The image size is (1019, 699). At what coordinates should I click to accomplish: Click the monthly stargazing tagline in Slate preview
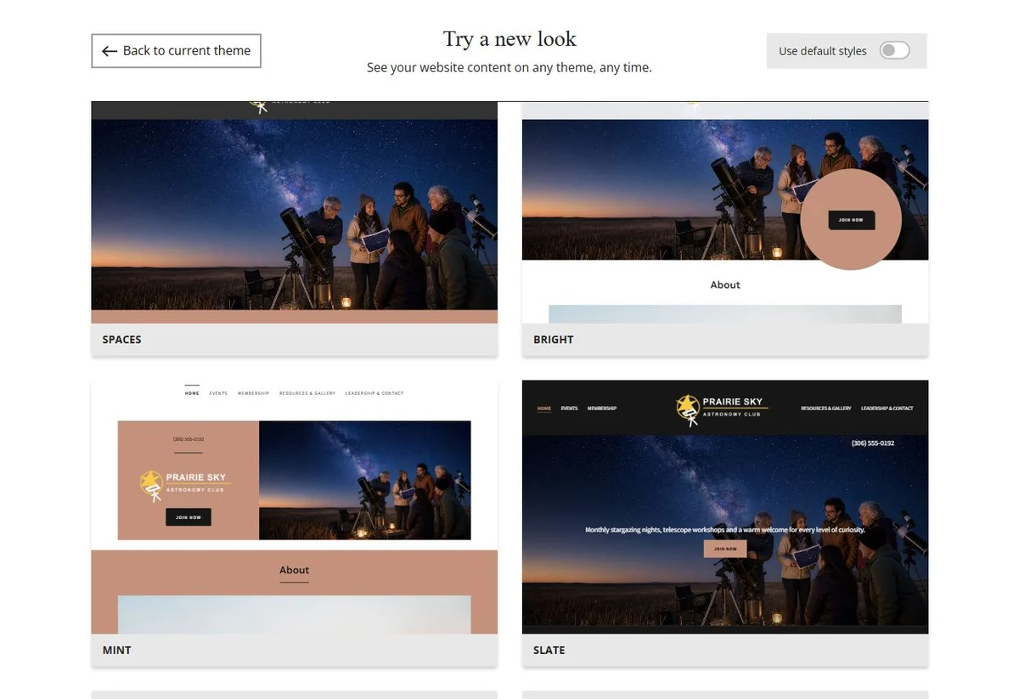(725, 530)
